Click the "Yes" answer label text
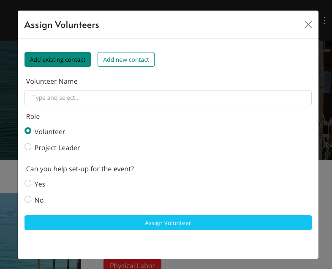This screenshot has height=269, width=332. pyautogui.click(x=40, y=184)
